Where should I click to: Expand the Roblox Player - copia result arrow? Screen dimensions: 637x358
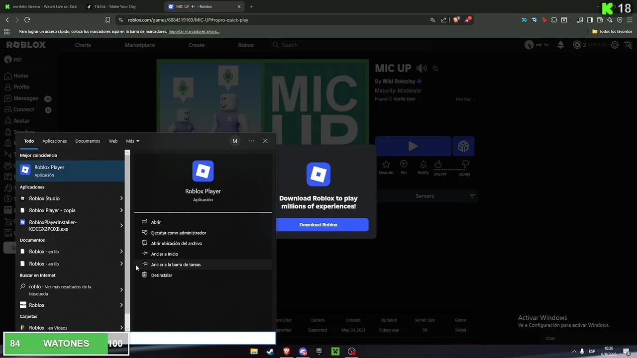(121, 210)
